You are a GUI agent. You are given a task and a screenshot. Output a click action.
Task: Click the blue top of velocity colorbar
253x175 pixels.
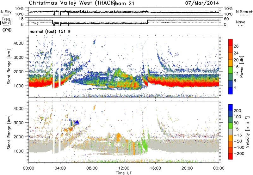(231, 107)
